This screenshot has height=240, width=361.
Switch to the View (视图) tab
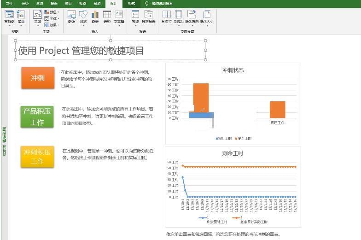[x=83, y=4]
